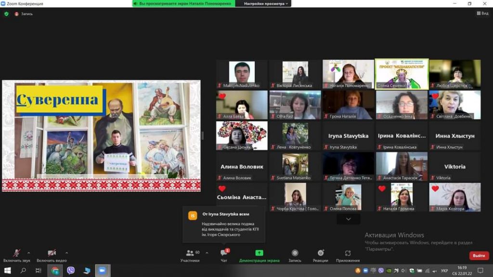Show more participants with down chevron
The image size is (493, 277).
349,219
